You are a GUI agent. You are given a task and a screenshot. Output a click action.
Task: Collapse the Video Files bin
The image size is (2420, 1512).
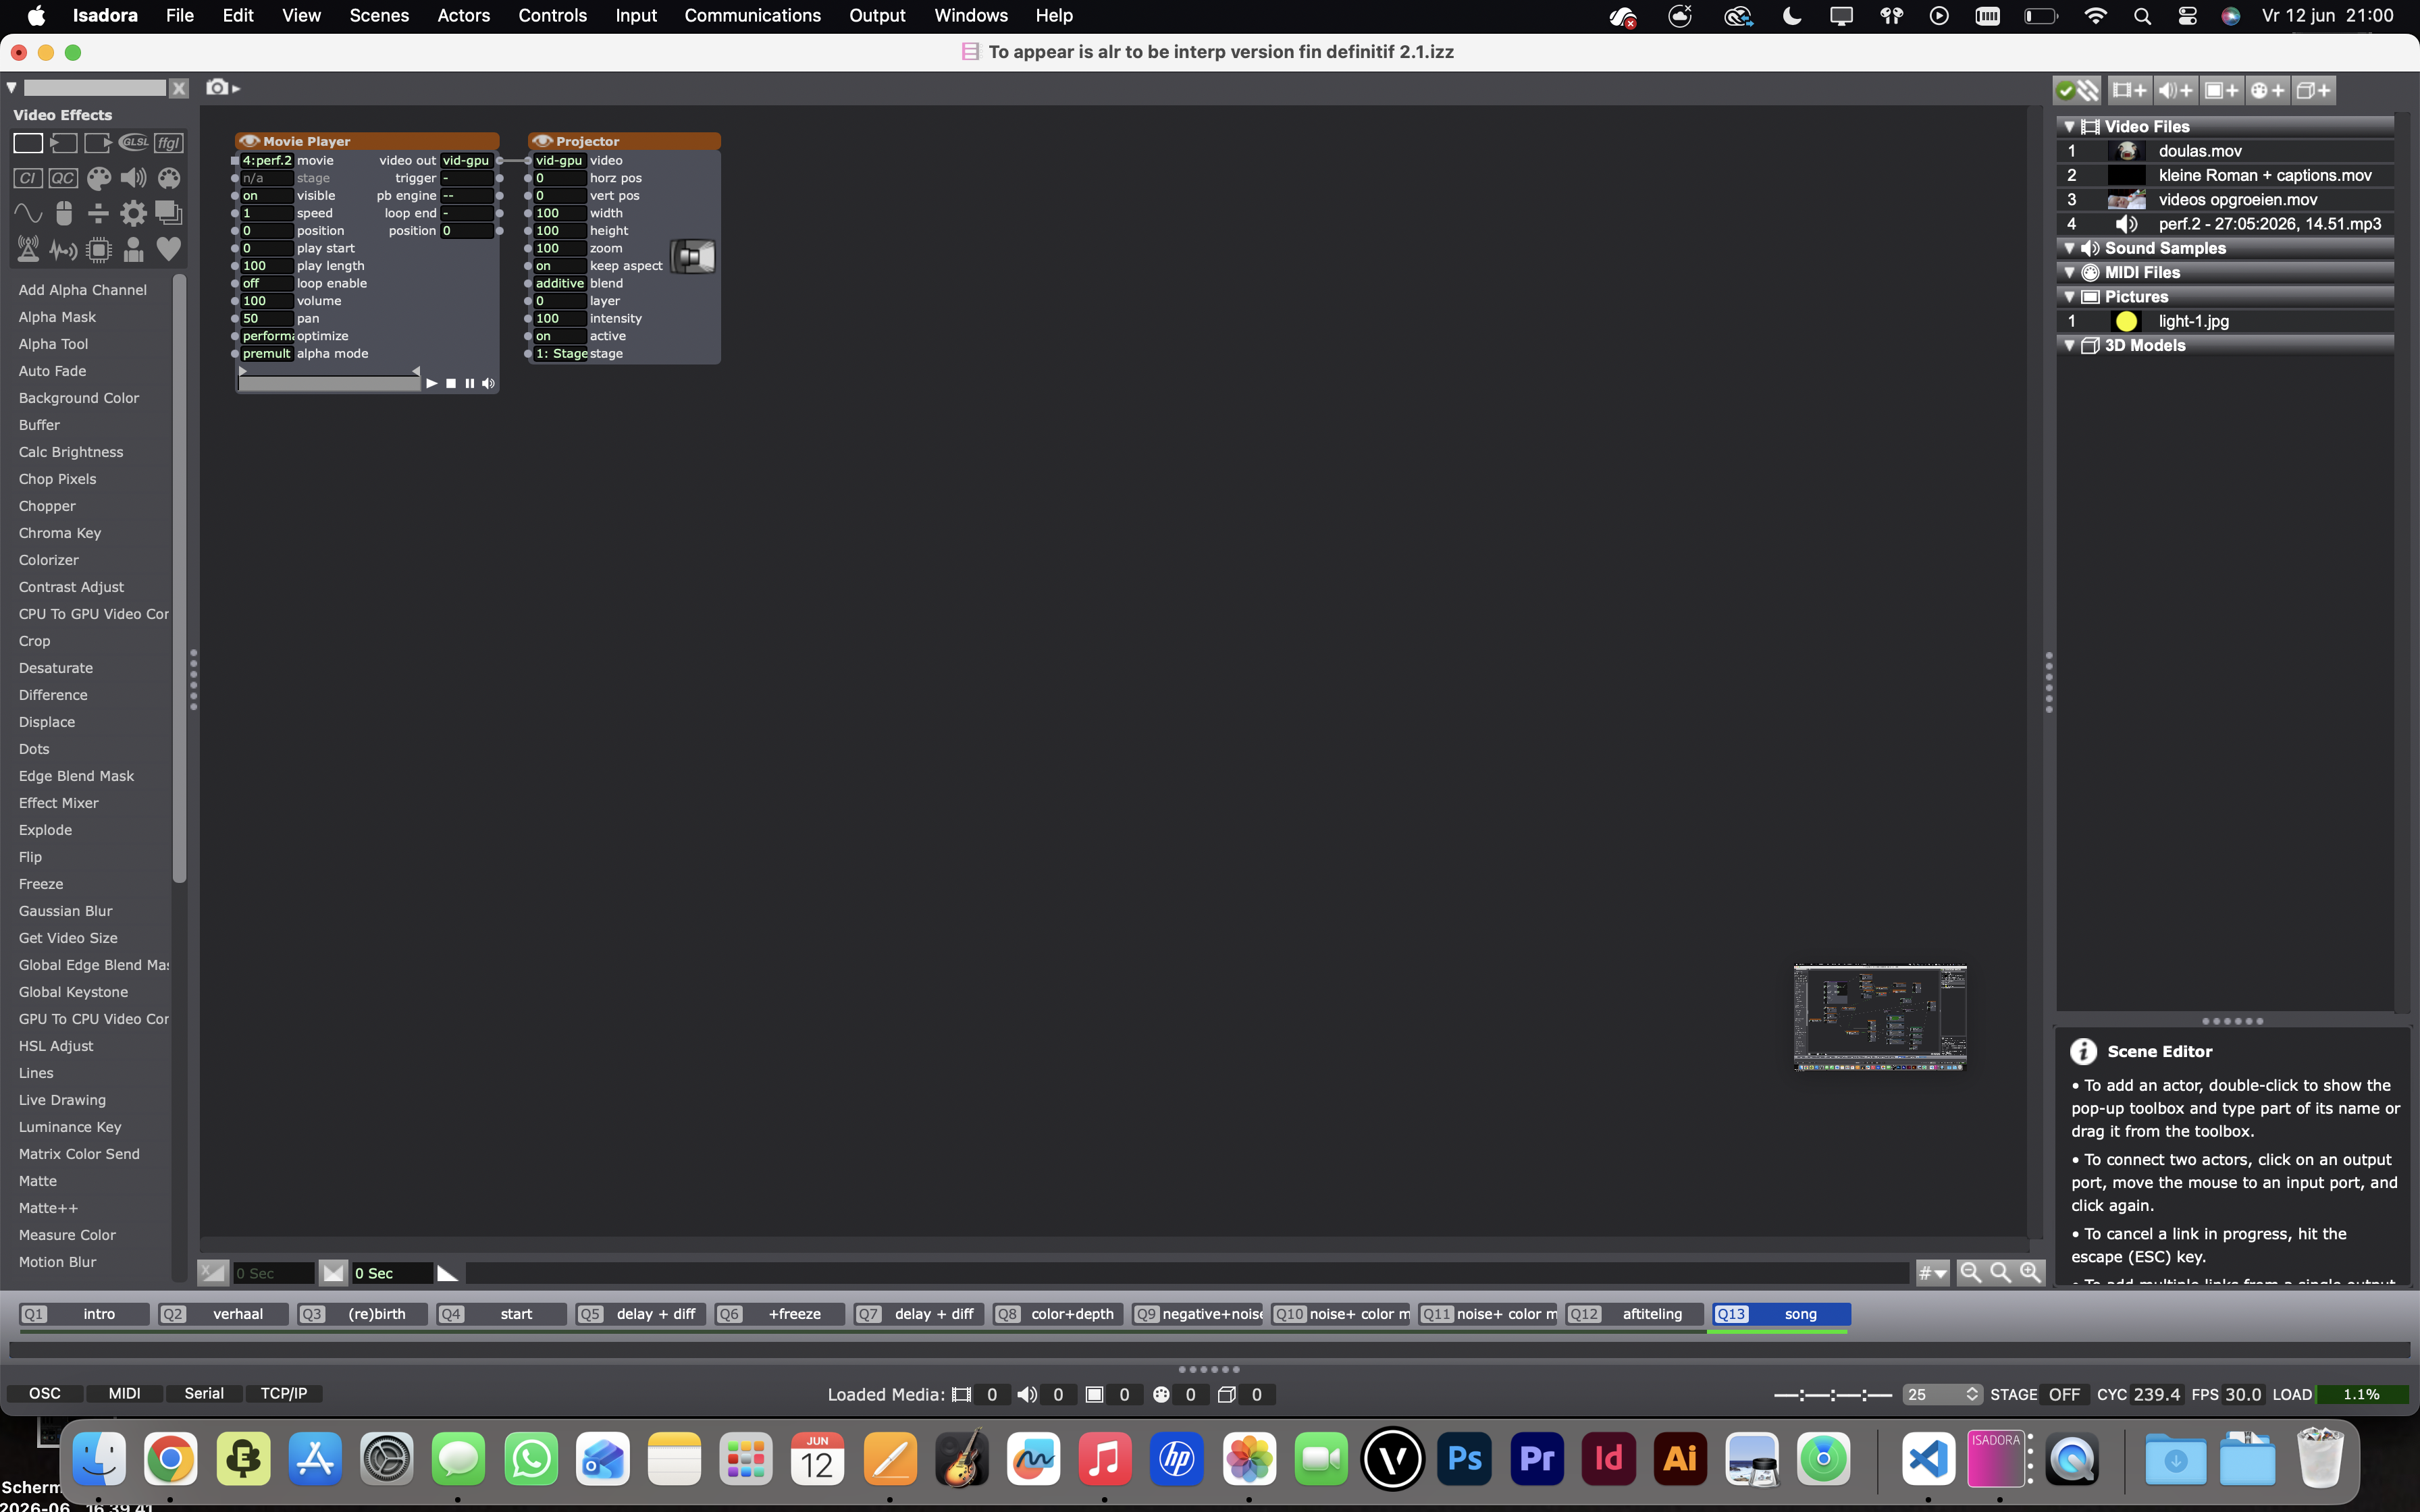2069,127
